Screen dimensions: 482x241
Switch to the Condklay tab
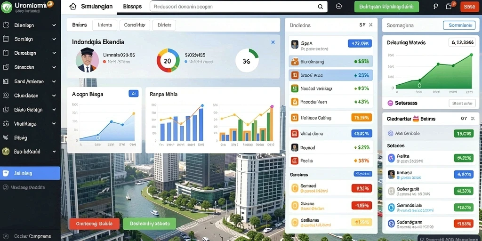(135, 25)
